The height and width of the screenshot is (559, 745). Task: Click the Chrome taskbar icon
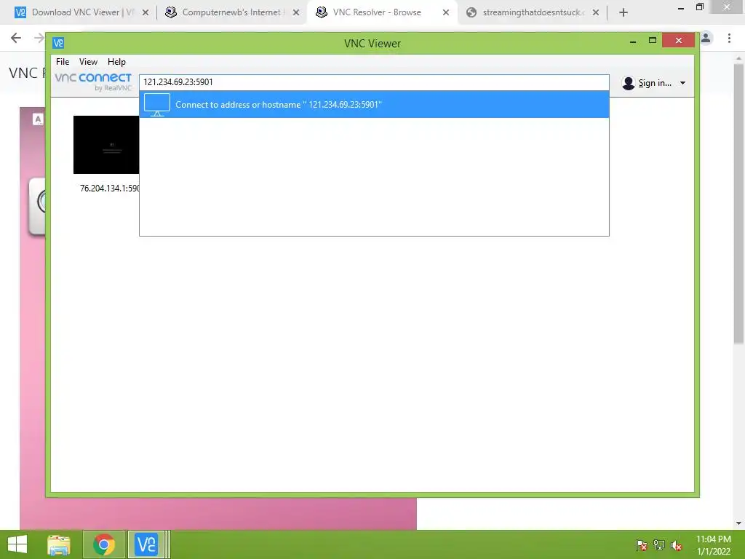(104, 544)
